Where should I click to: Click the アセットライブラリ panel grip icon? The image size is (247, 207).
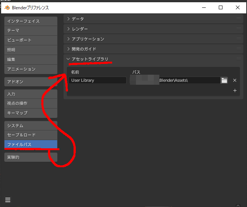pyautogui.click(x=239, y=59)
